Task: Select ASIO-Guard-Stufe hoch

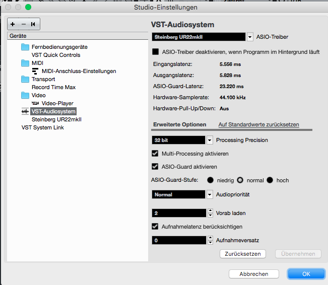Action: click(x=270, y=180)
